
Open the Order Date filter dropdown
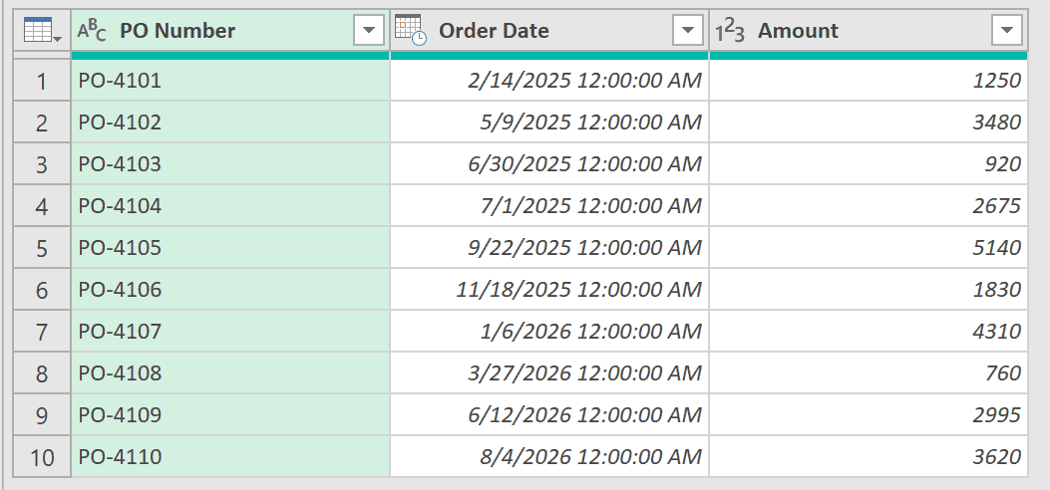click(687, 30)
